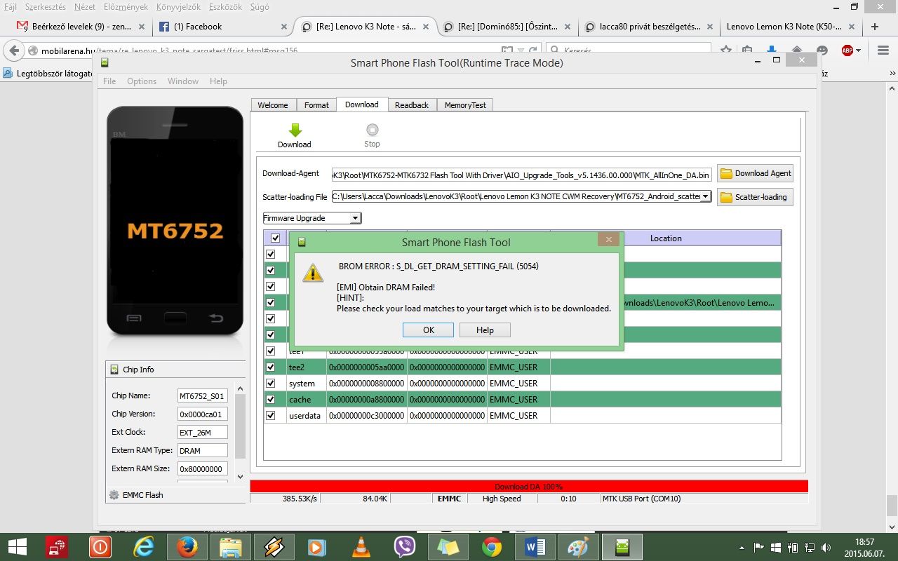Viewport: 898px width, 561px height.
Task: Expand the Scatter-loading File path dropdown
Action: click(705, 196)
